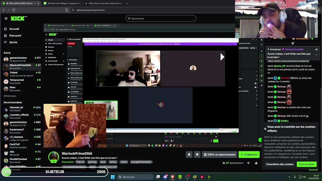Viewport: 322px width, 181px height.
Task: Accept cookies with Tout accepter
Action: [306, 164]
